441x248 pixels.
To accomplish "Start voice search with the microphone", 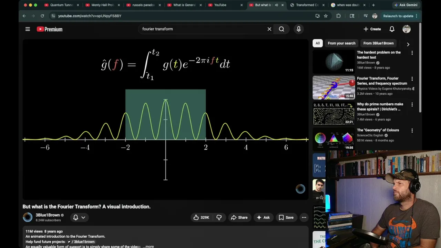I will pos(299,29).
